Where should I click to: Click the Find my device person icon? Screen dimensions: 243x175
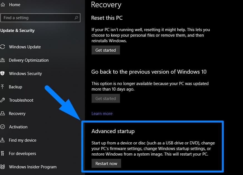click(x=3, y=140)
